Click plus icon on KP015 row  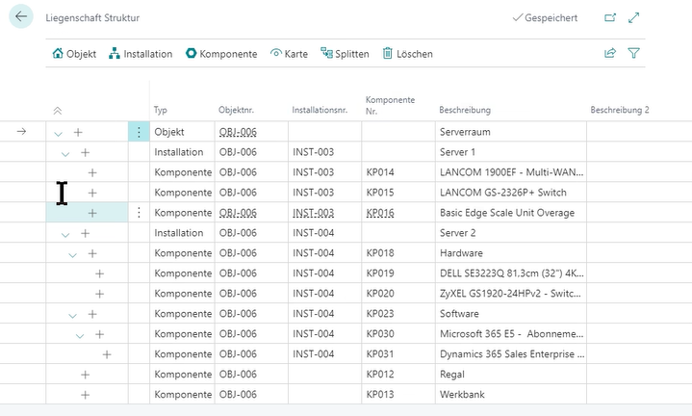pyautogui.click(x=92, y=193)
